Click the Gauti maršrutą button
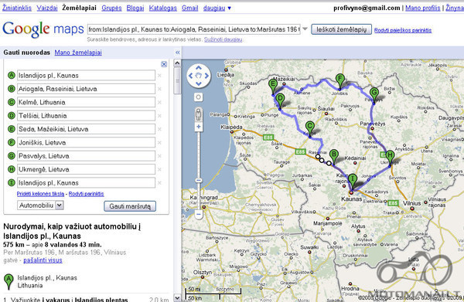The image size is (464, 302). (130, 206)
